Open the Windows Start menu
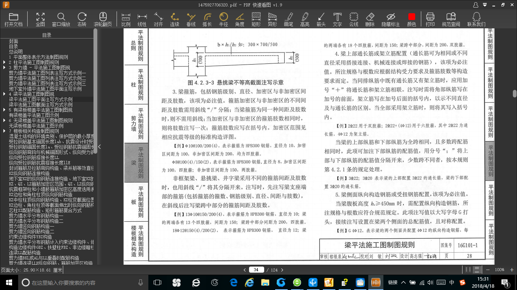Image resolution: width=517 pixels, height=290 pixels. (x=9, y=282)
